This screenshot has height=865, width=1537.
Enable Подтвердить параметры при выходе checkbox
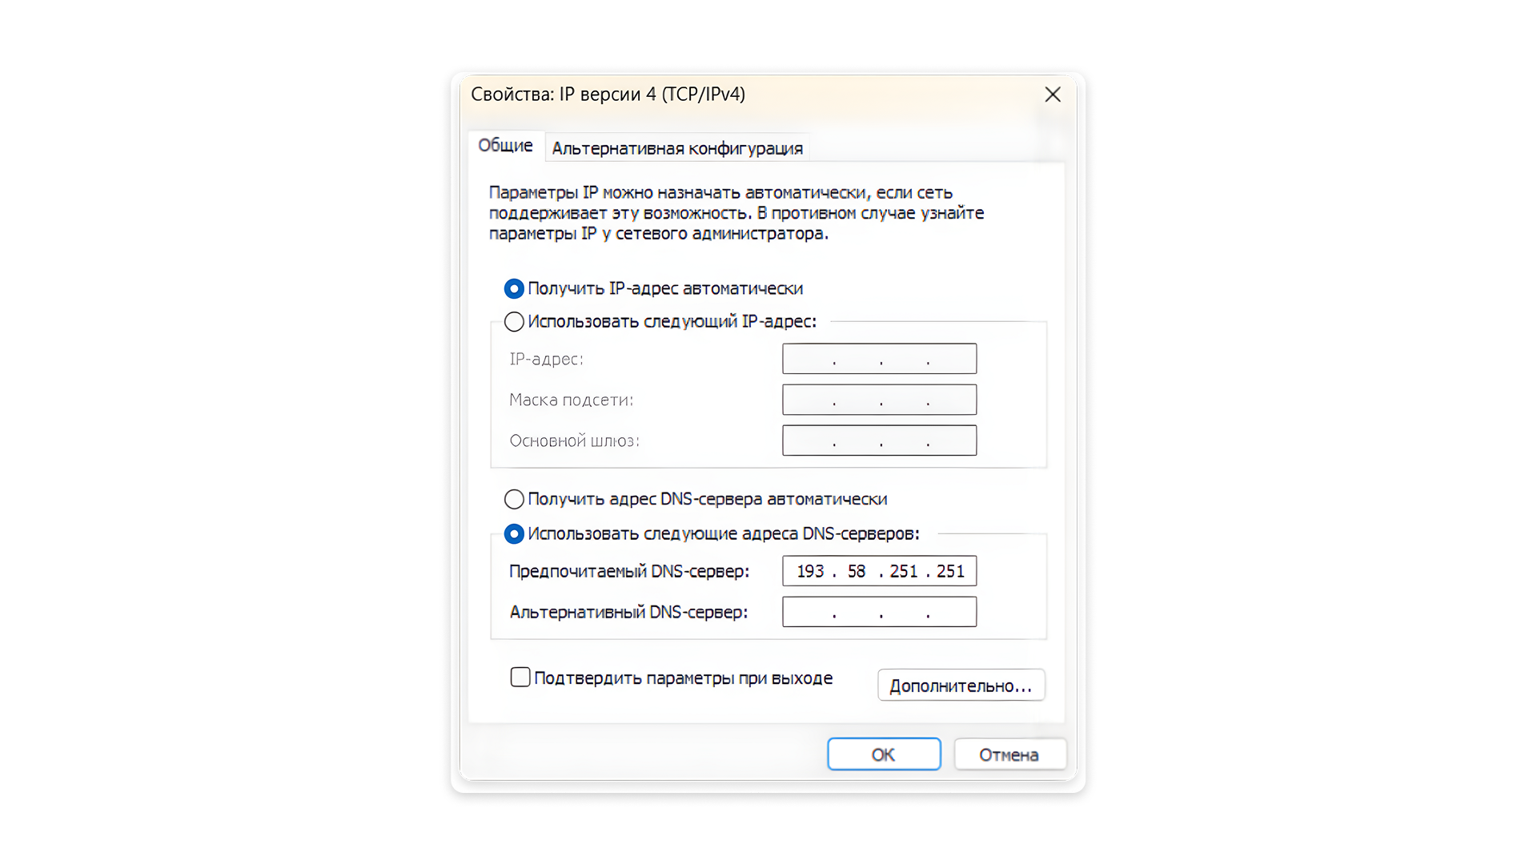pyautogui.click(x=520, y=678)
